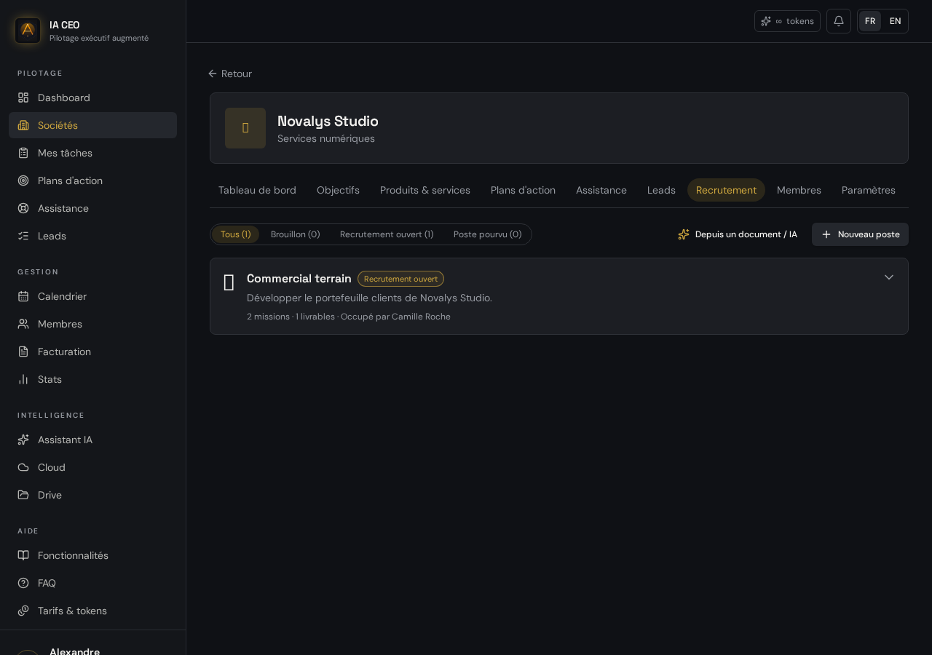Screen dimensions: 932x655
Task: Click the Nouveau poste button
Action: point(860,234)
